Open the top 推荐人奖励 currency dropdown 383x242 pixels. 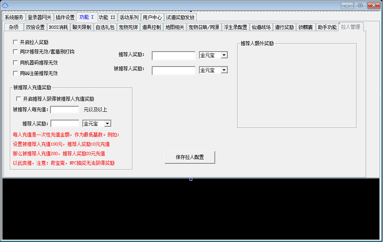coord(224,55)
